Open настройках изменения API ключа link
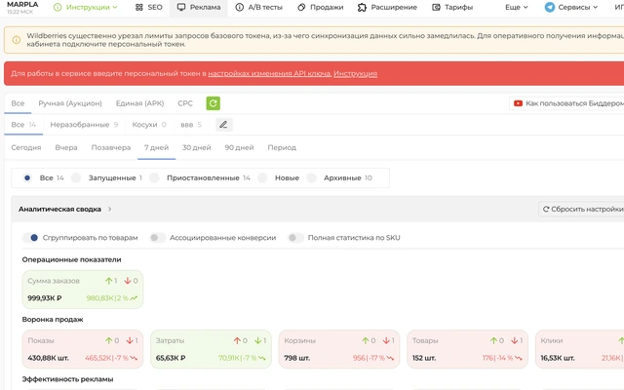624x390 pixels. coord(269,74)
